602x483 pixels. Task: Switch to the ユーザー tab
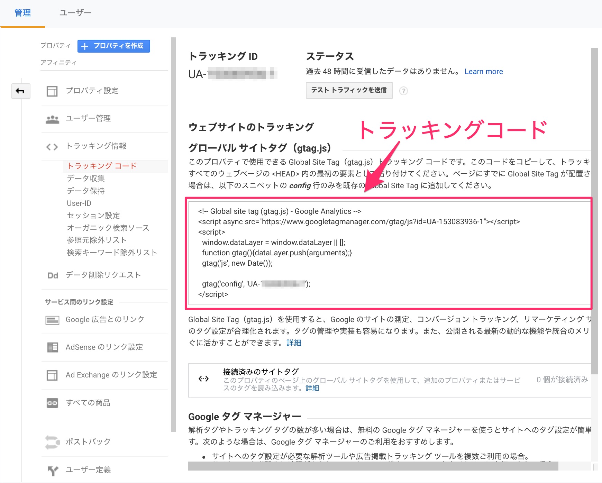tap(75, 13)
